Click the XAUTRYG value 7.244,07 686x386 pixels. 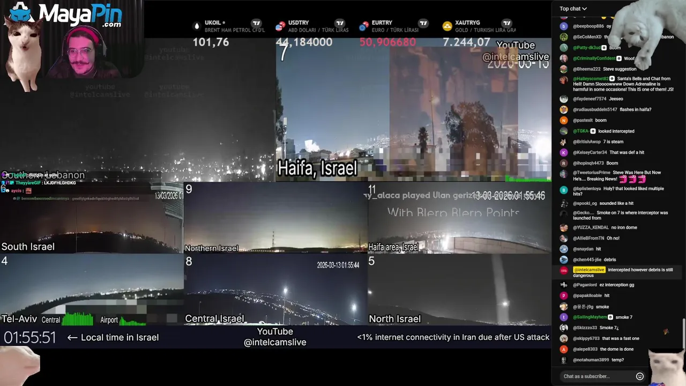coord(466,42)
